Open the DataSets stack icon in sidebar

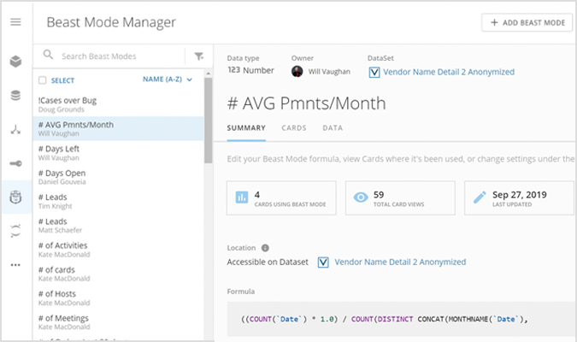coord(15,96)
